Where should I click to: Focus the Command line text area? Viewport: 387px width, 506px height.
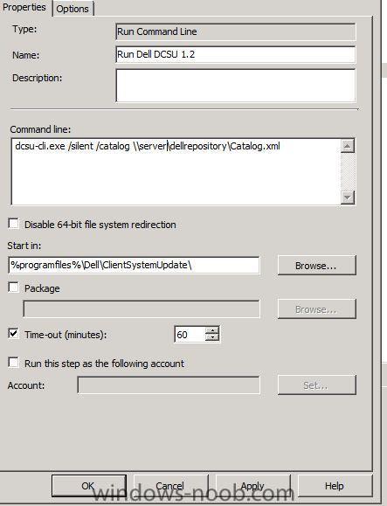tap(176, 171)
